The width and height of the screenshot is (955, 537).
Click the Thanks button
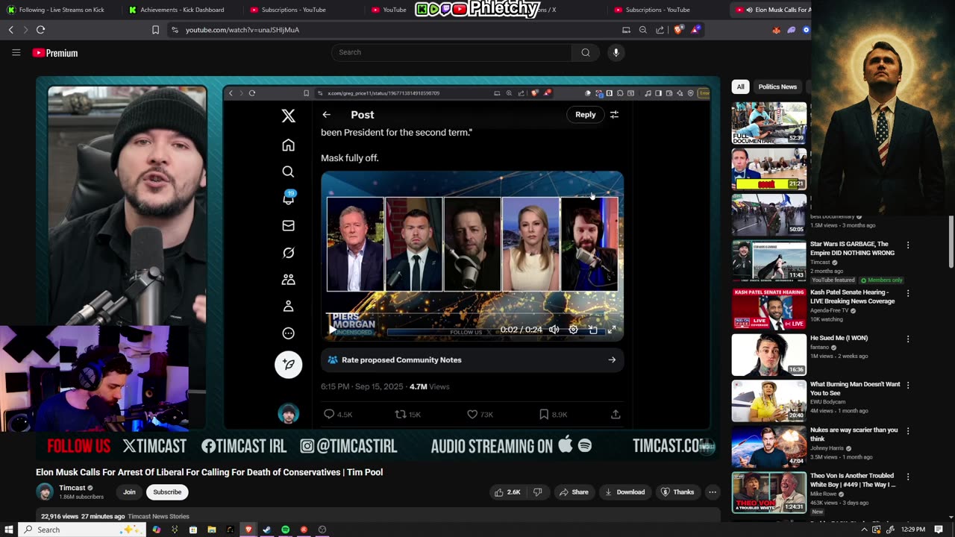(x=677, y=492)
